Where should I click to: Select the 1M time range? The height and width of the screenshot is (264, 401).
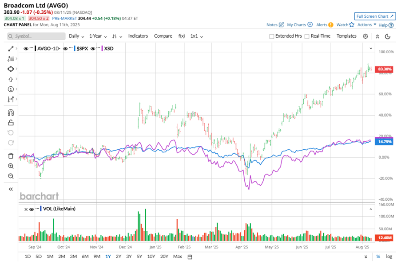[50, 256]
